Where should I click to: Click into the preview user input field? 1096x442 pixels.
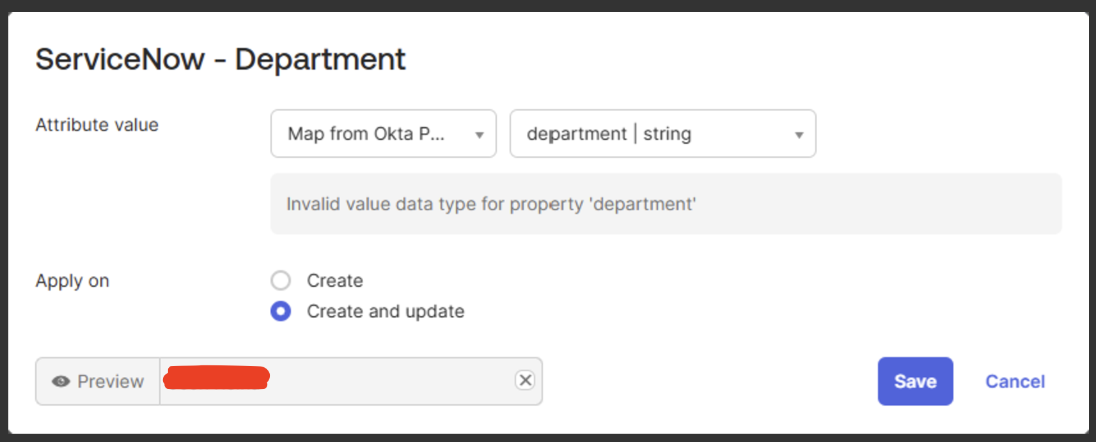pyautogui.click(x=350, y=381)
